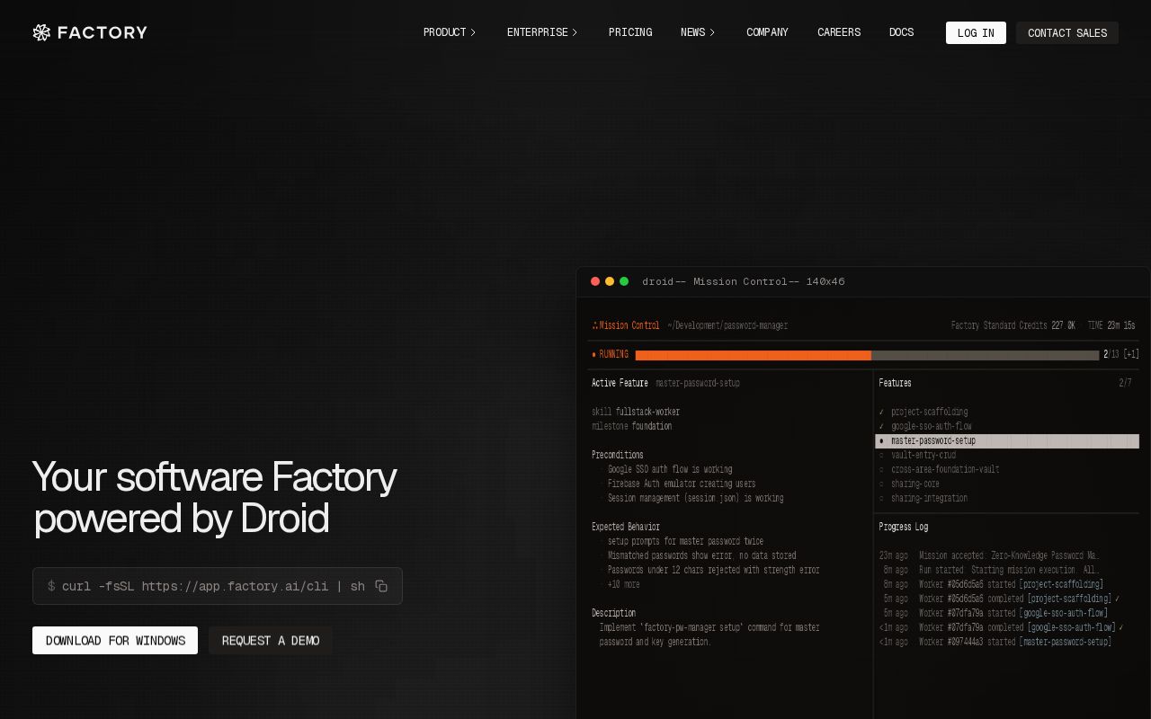Click the 'Run started' log entry
Viewport: 1151px width, 719px height.
989,570
